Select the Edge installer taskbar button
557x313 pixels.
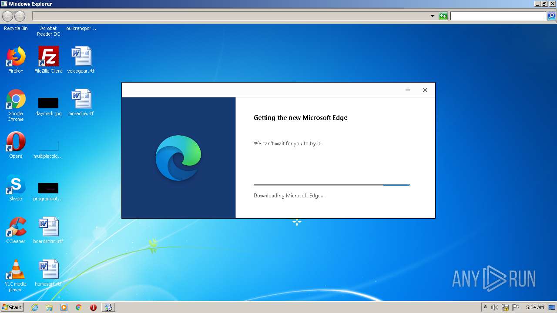click(108, 307)
